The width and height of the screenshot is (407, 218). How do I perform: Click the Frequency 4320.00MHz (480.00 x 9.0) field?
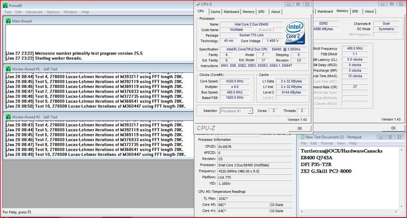[255, 171]
